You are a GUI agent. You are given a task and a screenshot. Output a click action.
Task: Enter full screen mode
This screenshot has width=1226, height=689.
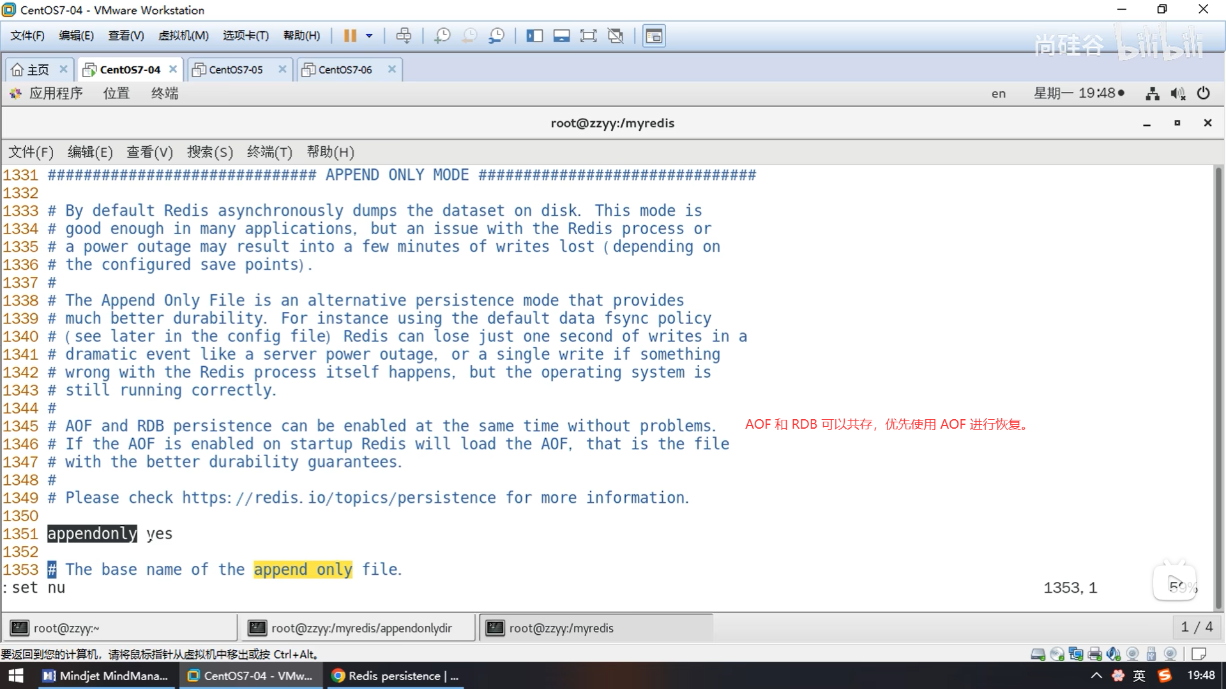[588, 36]
